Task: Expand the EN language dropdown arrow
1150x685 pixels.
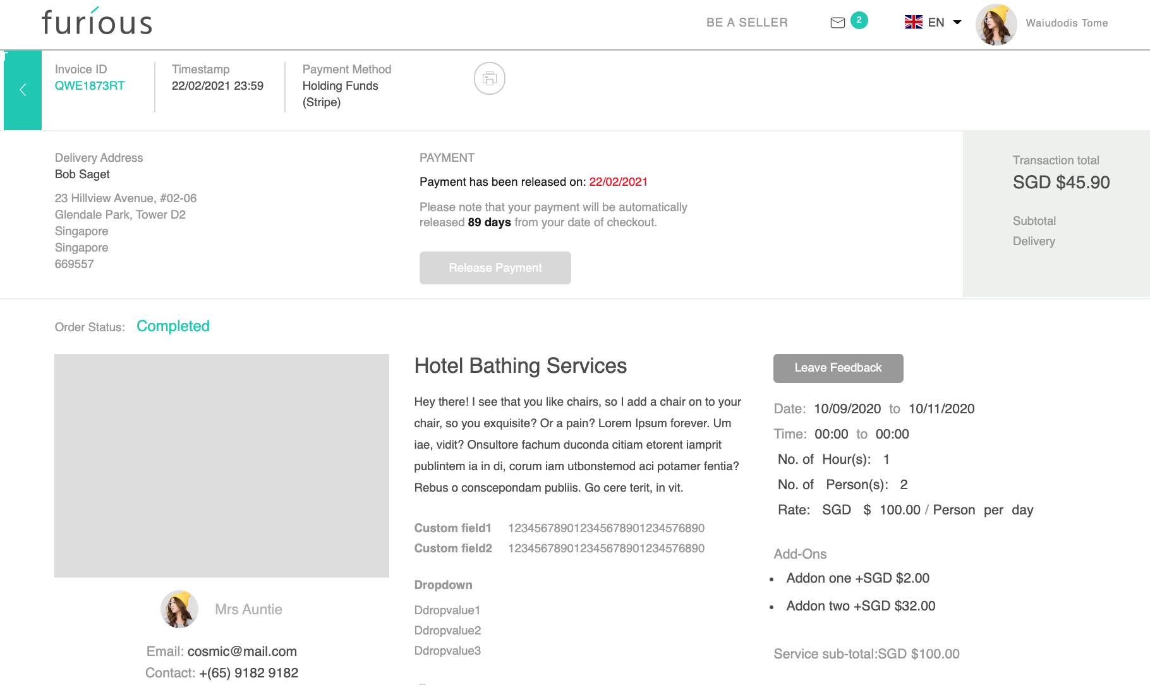Action: [x=957, y=23]
